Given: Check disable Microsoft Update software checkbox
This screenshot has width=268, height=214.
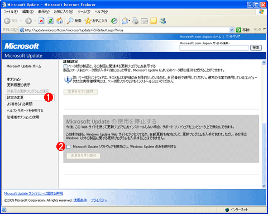Looking at the screenshot, I should click(69, 147).
